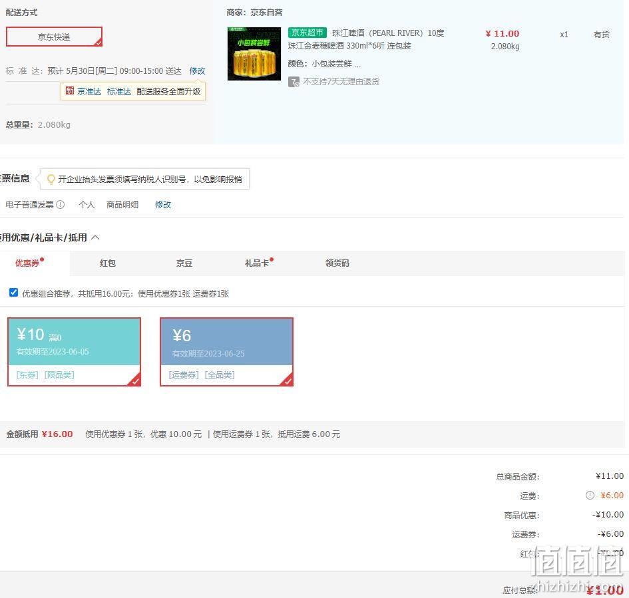Collapse the 使用优惠/礼品卡/抵用 section
This screenshot has height=598, width=629.
coord(95,237)
